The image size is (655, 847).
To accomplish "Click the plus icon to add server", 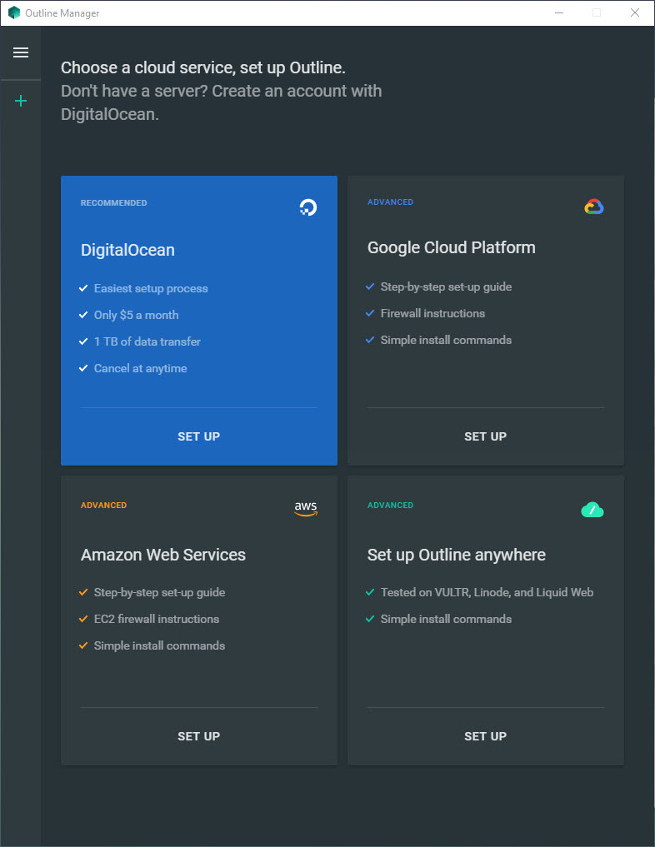I will click(x=21, y=101).
